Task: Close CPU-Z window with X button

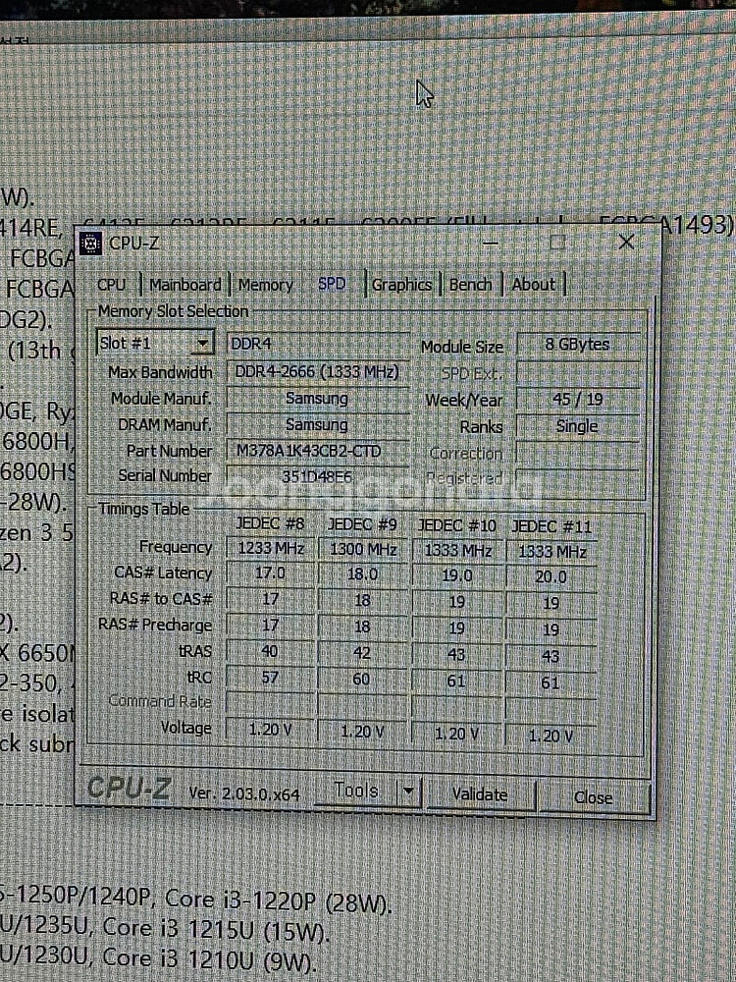Action: [626, 242]
